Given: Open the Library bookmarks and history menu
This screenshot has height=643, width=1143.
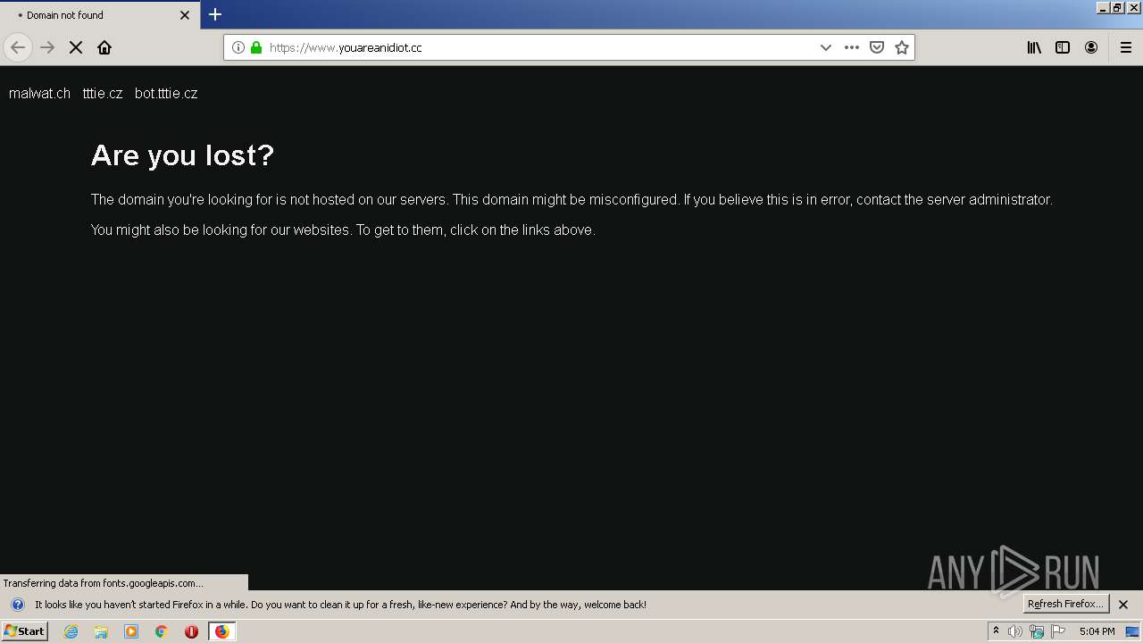Looking at the screenshot, I should [1034, 47].
